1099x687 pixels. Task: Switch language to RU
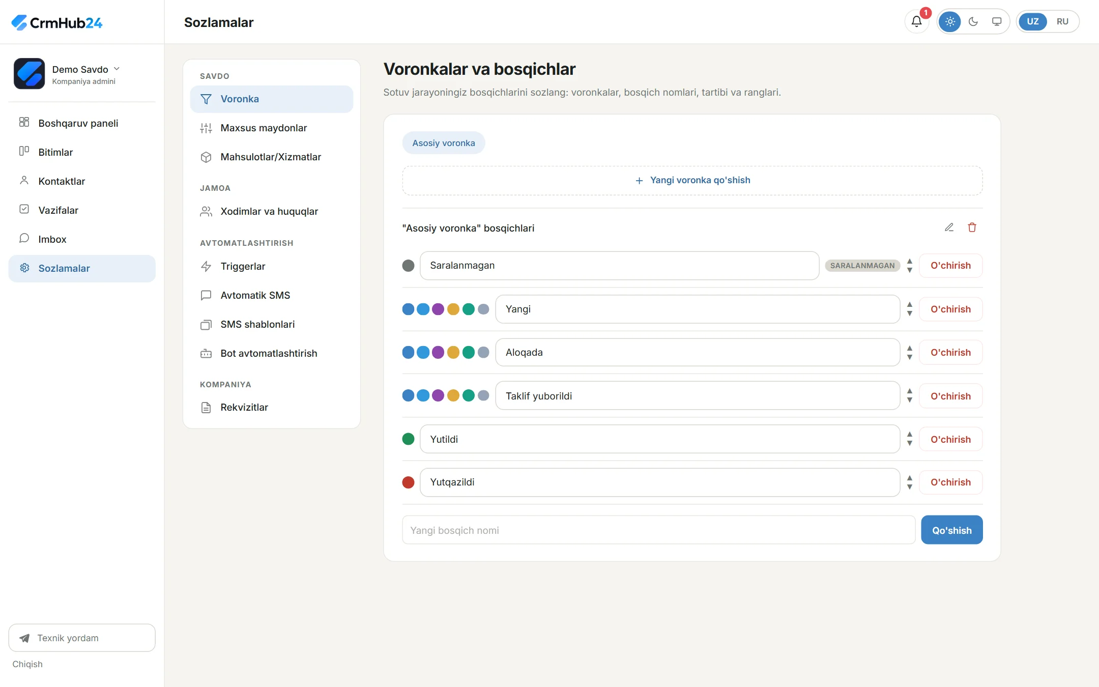1062,21
